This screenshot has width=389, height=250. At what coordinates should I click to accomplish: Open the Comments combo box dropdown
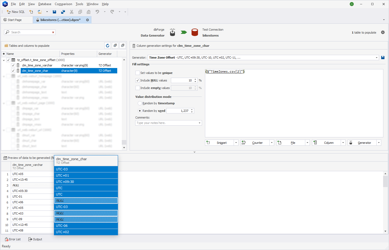(x=200, y=123)
